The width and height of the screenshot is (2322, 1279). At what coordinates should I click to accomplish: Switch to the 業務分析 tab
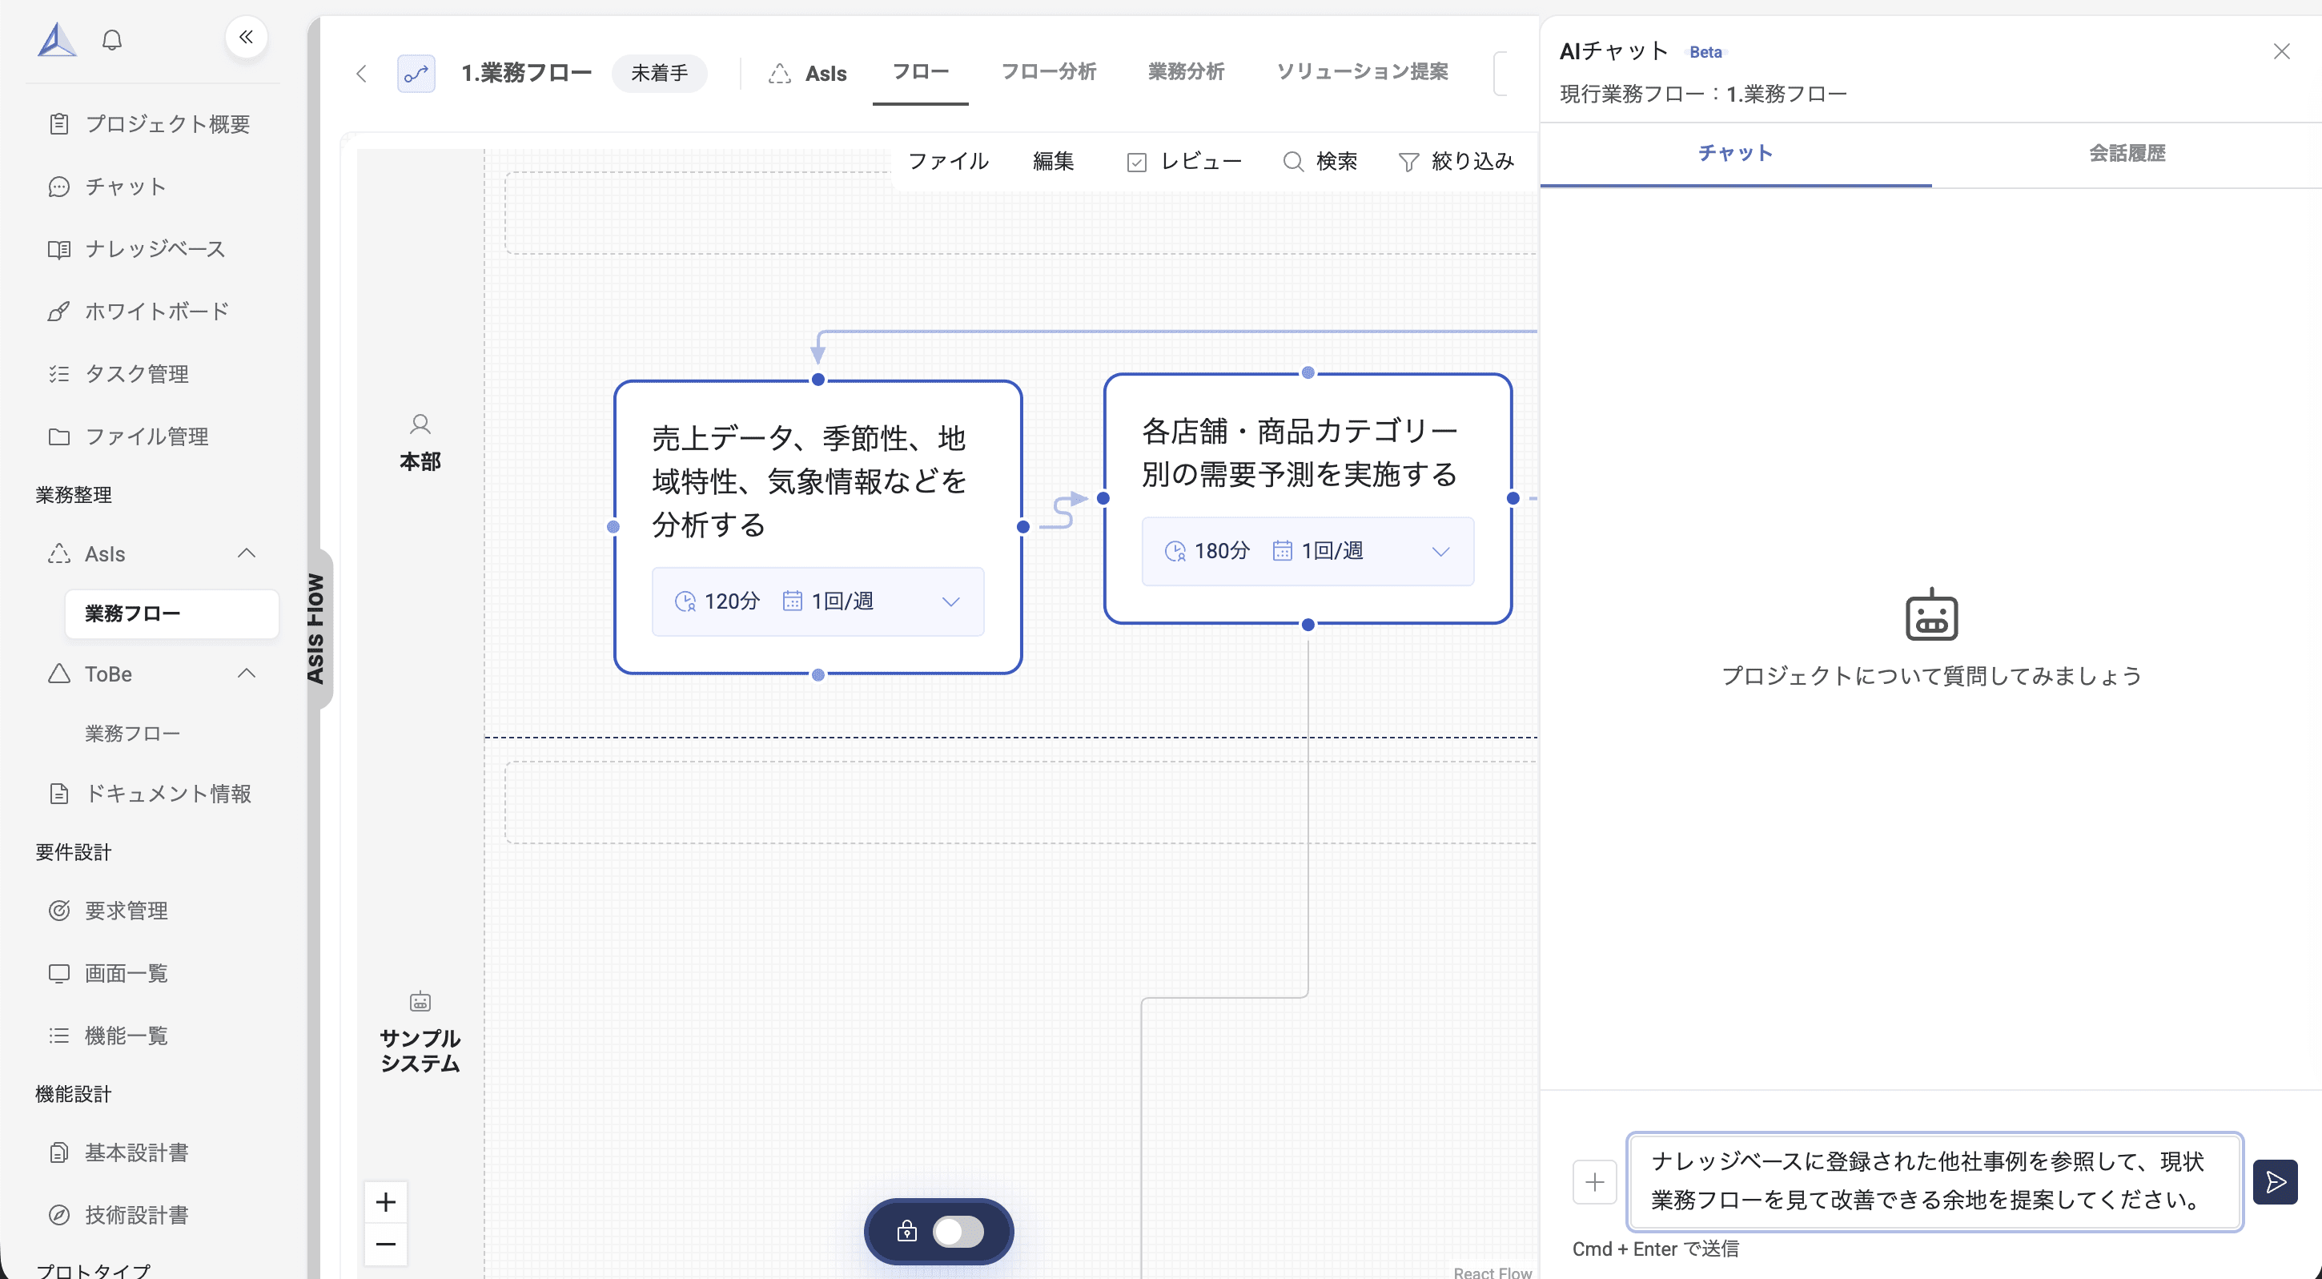coord(1187,72)
